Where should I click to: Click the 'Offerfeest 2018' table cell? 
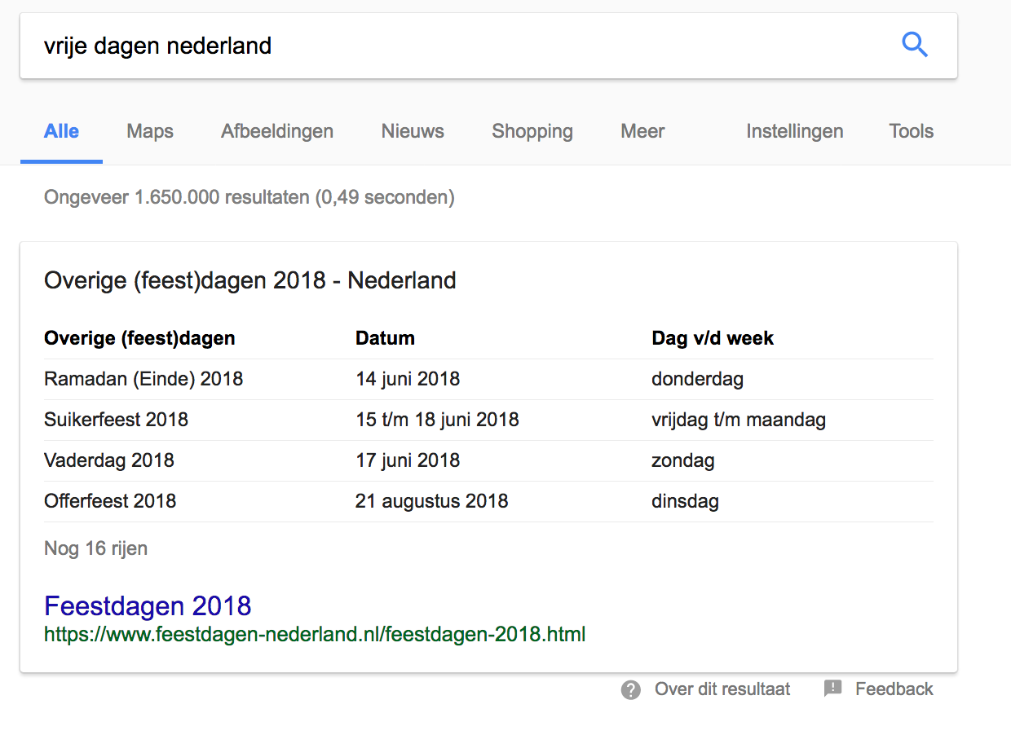click(x=110, y=501)
